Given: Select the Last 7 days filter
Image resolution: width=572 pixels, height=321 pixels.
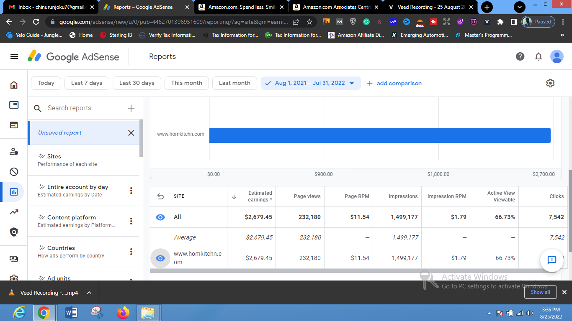Looking at the screenshot, I should (x=87, y=83).
